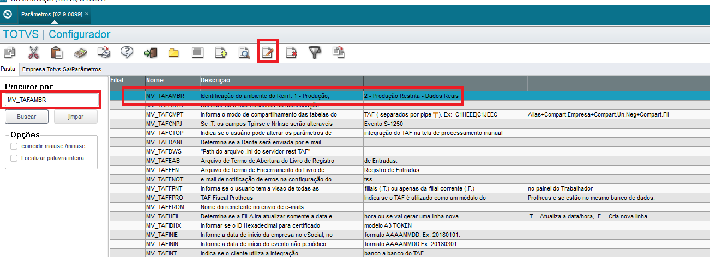Click the Filter funnel icon
The width and height of the screenshot is (710, 257).
click(315, 53)
